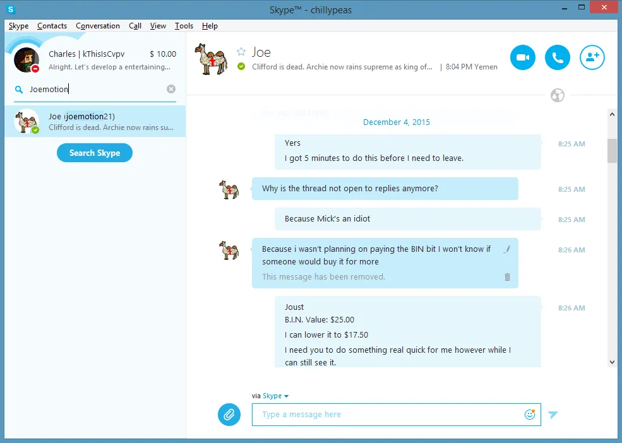This screenshot has width=622, height=443.
Task: Add people to the conversation
Action: click(592, 57)
